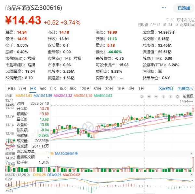Select the 15分 timeframe tab
195x194 pixels.
[121, 89]
